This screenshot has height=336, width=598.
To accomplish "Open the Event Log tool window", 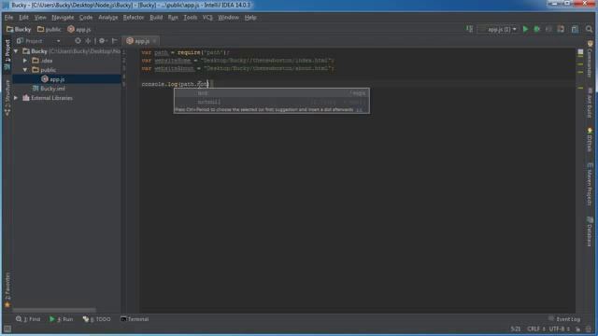I will [x=564, y=319].
